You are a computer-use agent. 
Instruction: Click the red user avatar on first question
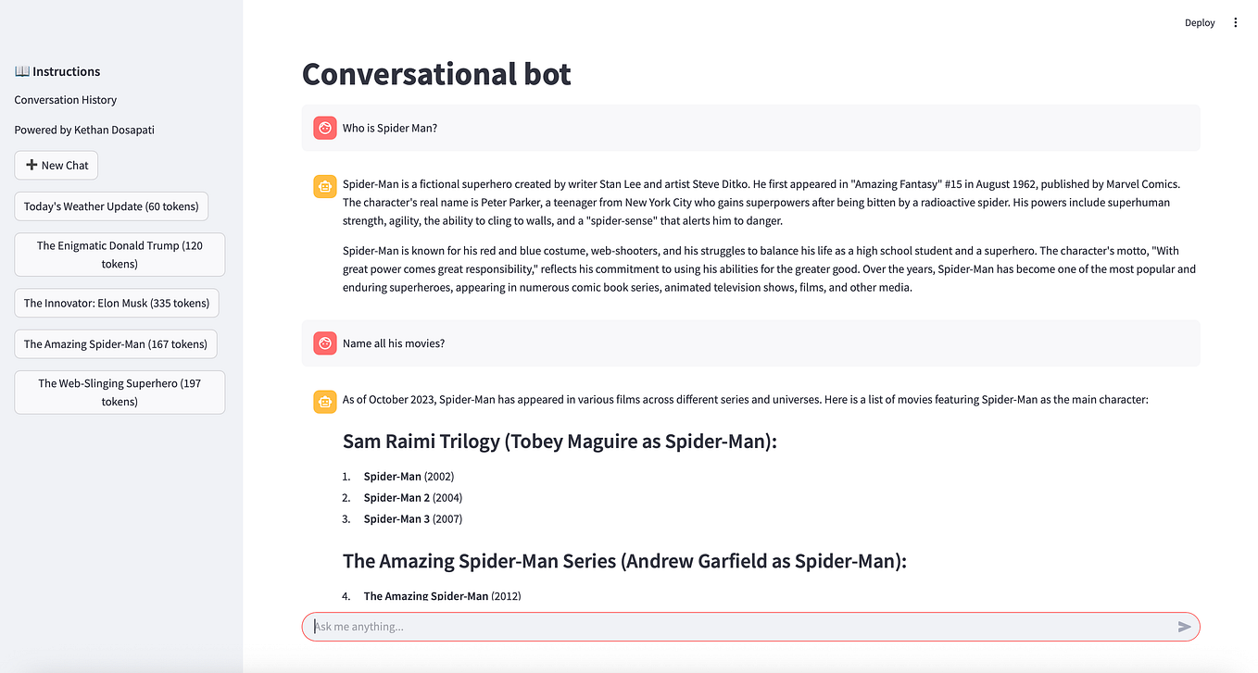click(x=324, y=127)
